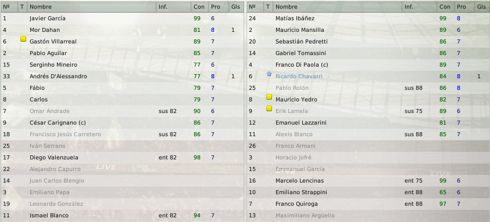The width and height of the screenshot is (490, 222).
Task: Click unused substitute Franco Armani
Action: pyautogui.click(x=295, y=145)
